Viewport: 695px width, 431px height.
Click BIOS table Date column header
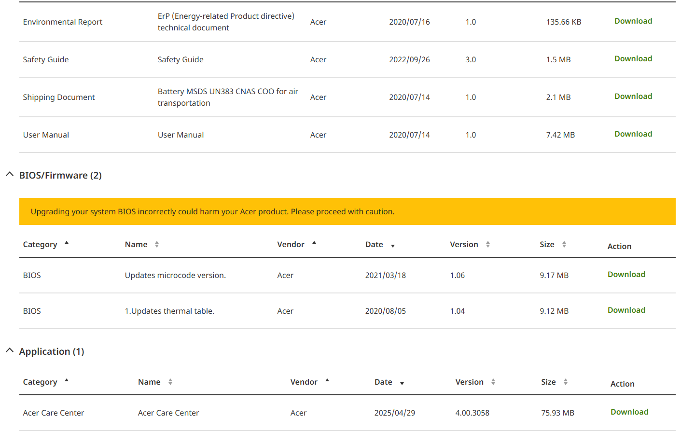coord(374,245)
